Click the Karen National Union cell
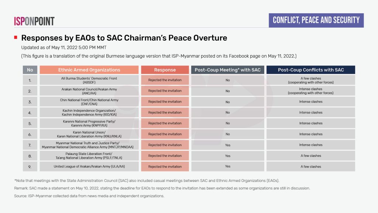The width and height of the screenshot is (378, 213). pyautogui.click(x=89, y=134)
